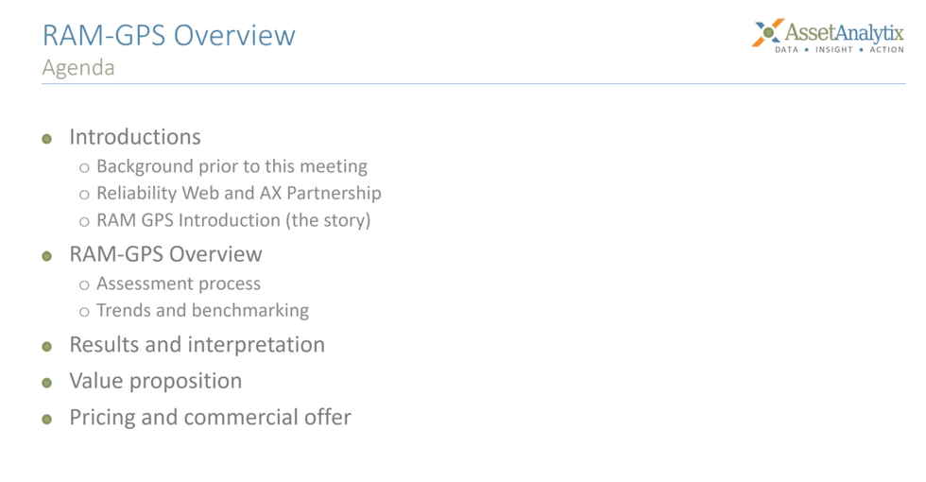Click "Reliability Web and AX Partnership" text
This screenshot has width=926, height=482.
[238, 193]
